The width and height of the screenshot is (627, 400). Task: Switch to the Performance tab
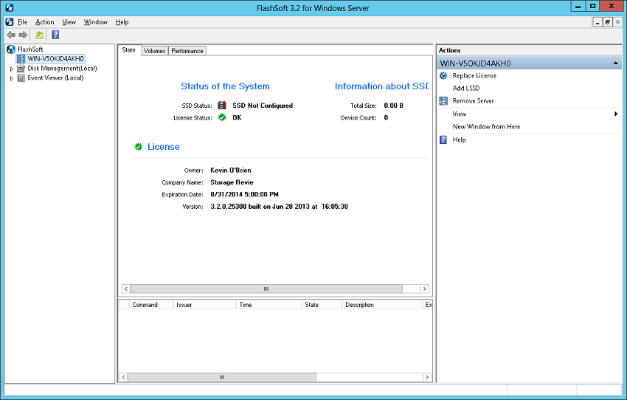click(x=187, y=51)
